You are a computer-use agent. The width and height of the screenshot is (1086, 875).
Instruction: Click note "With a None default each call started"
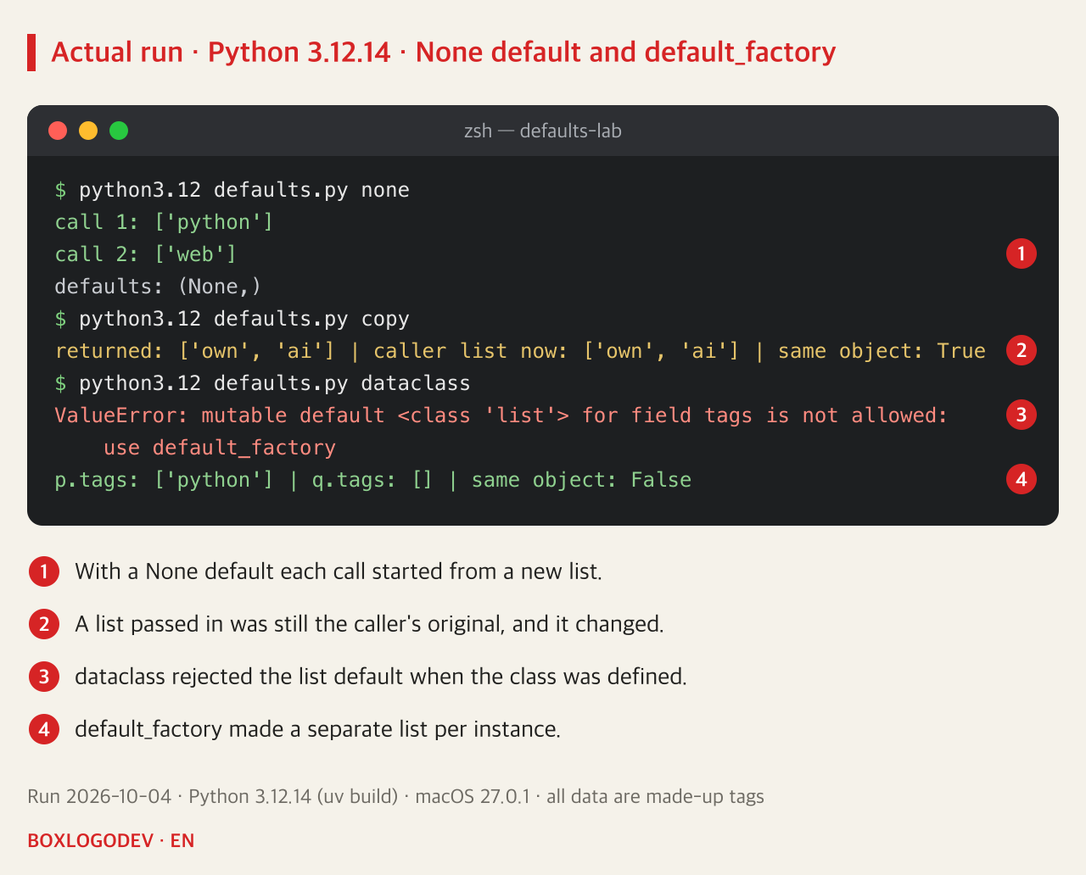click(339, 571)
